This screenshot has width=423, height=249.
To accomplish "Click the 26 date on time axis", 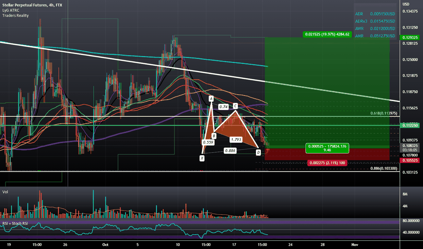I will pos(65,244).
